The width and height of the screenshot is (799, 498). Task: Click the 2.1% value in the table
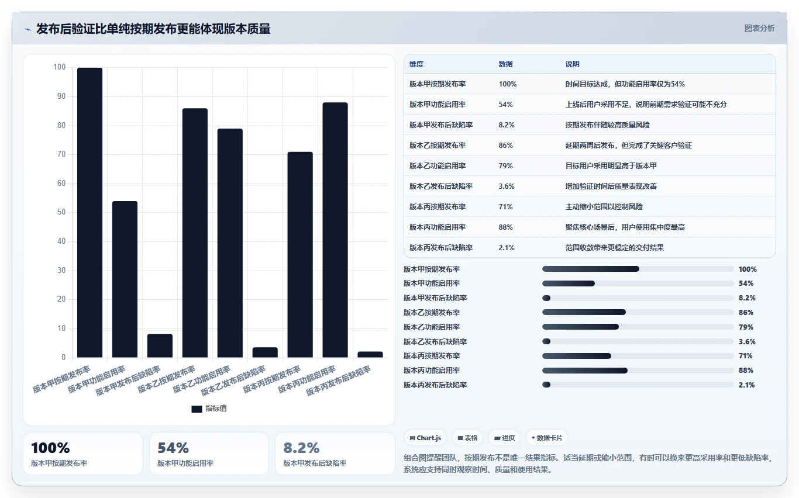point(507,248)
